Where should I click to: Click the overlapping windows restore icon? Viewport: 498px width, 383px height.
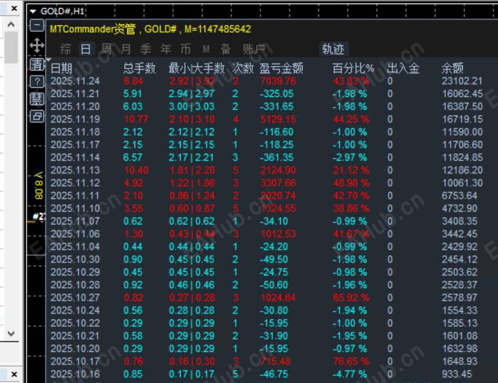point(37,116)
